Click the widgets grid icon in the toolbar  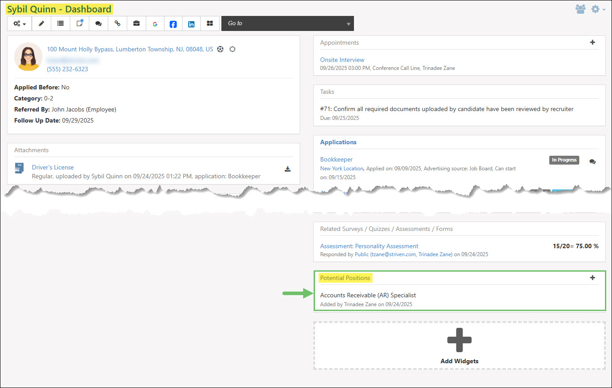[210, 23]
